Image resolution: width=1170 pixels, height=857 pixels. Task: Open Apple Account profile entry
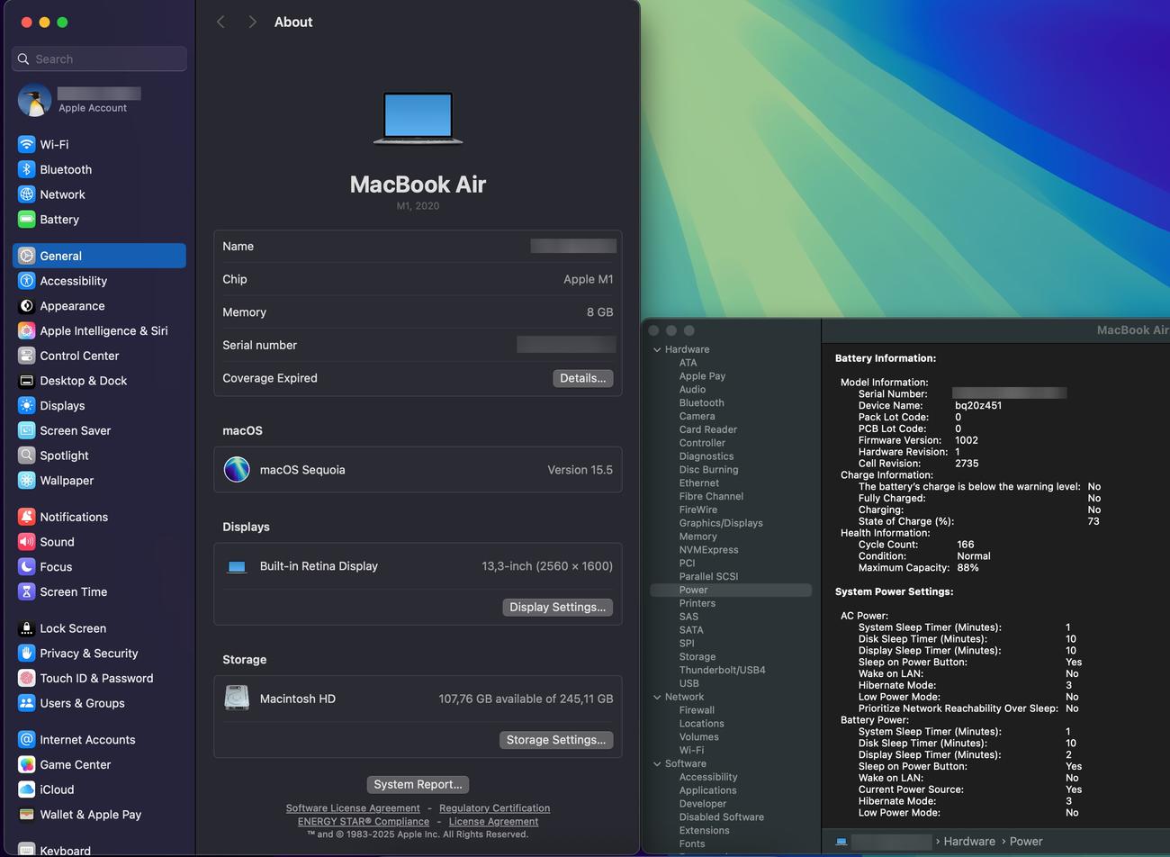pyautogui.click(x=99, y=100)
